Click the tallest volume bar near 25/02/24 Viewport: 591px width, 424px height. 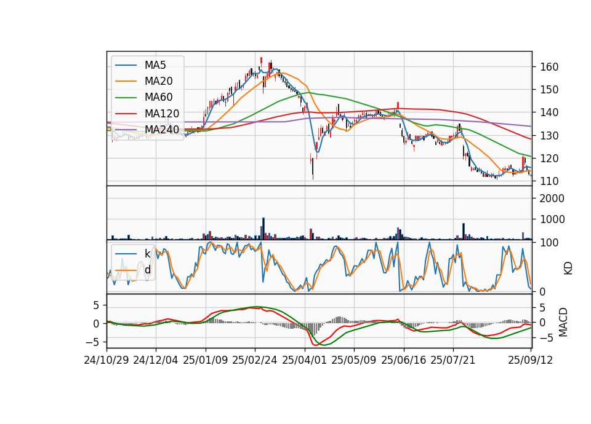(x=263, y=229)
